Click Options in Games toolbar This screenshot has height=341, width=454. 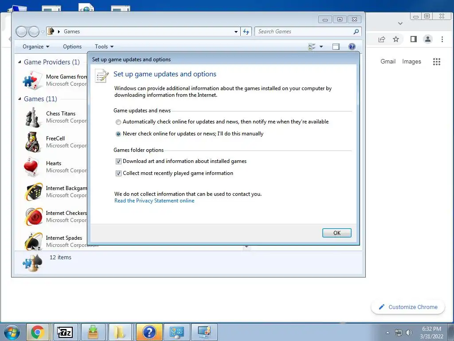(72, 47)
